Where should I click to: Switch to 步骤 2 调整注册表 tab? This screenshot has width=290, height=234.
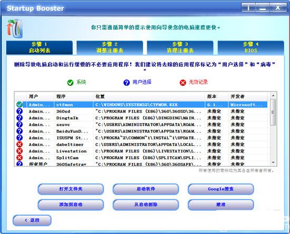[x=110, y=47]
